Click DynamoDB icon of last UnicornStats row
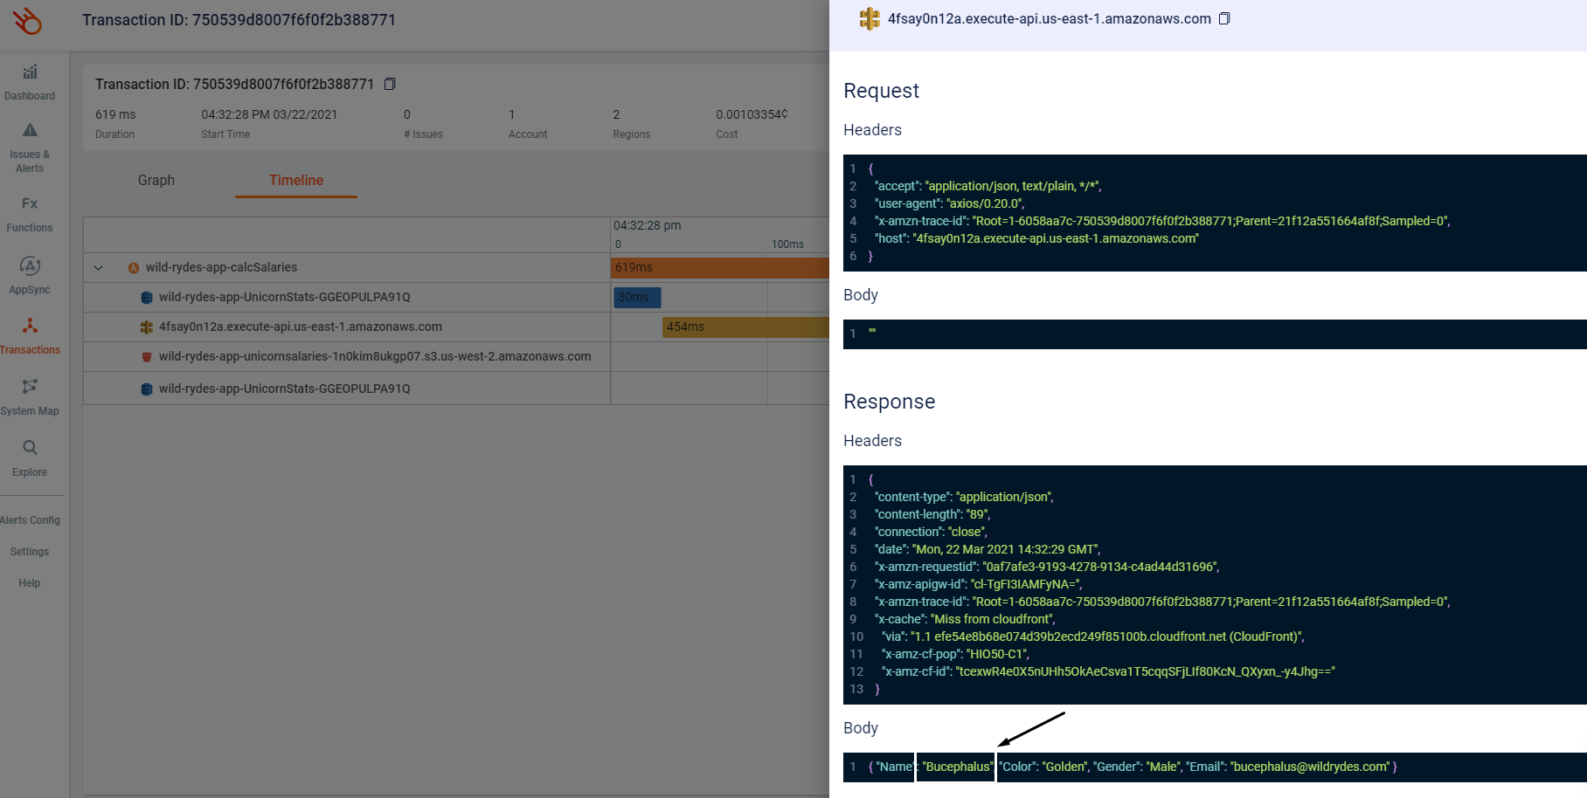Image resolution: width=1587 pixels, height=798 pixels. tap(147, 389)
